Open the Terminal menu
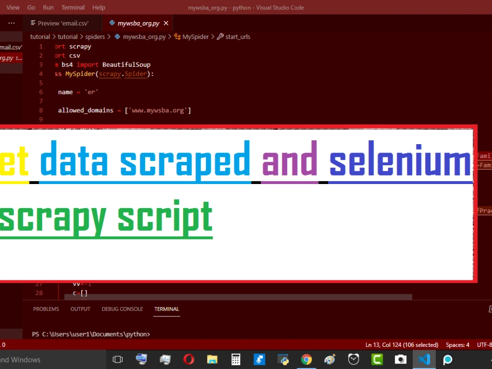This screenshot has width=492, height=369. 73,7
